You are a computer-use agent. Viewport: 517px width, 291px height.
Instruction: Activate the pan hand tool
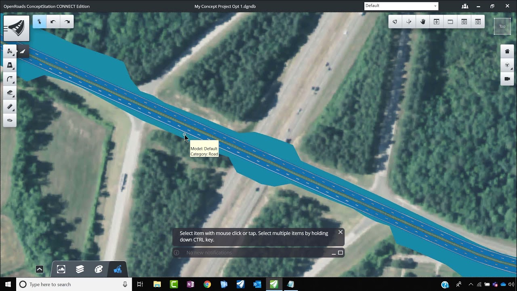coord(423,22)
